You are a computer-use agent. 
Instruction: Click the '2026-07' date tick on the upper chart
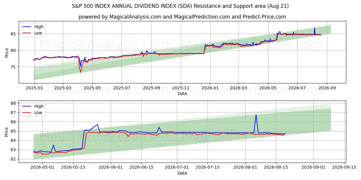[297, 88]
